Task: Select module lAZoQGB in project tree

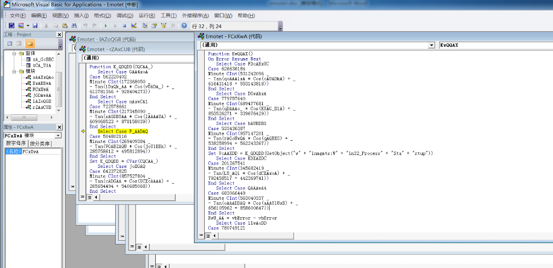Action: pos(42,101)
